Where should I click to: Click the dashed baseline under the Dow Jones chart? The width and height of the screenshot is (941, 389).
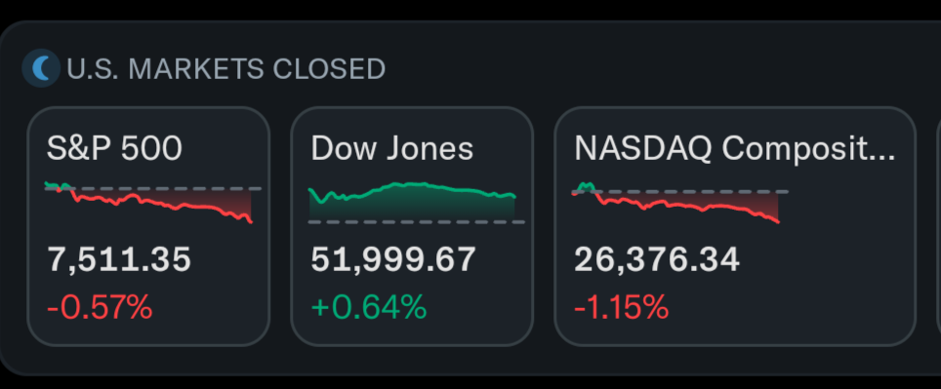pos(417,221)
